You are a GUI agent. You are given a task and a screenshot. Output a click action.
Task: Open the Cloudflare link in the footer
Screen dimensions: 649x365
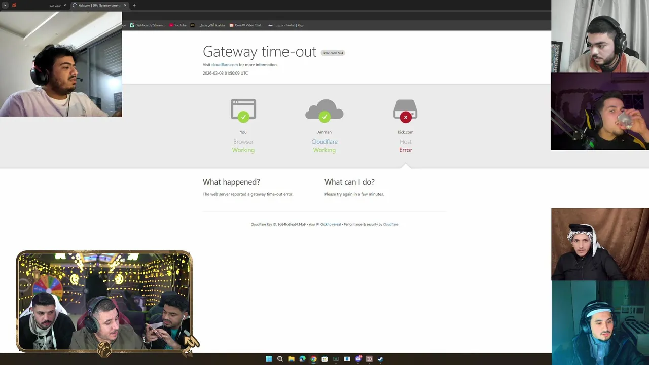[390, 224]
